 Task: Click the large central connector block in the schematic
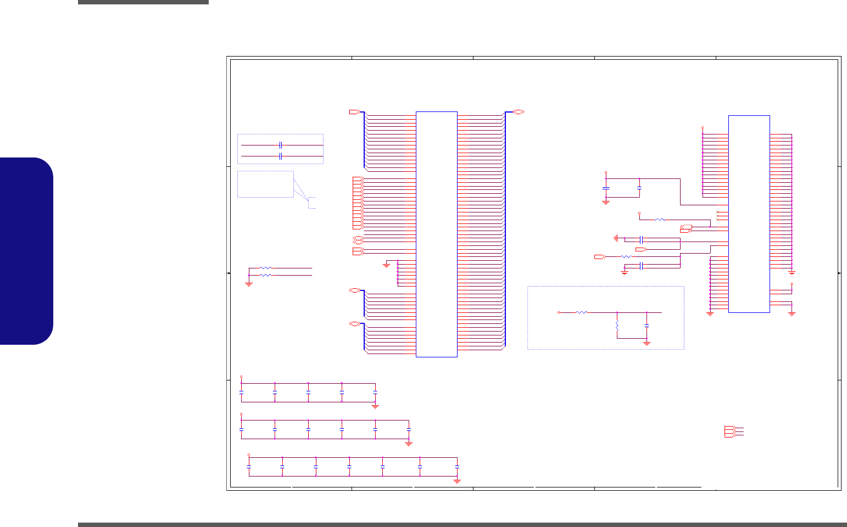(x=437, y=234)
